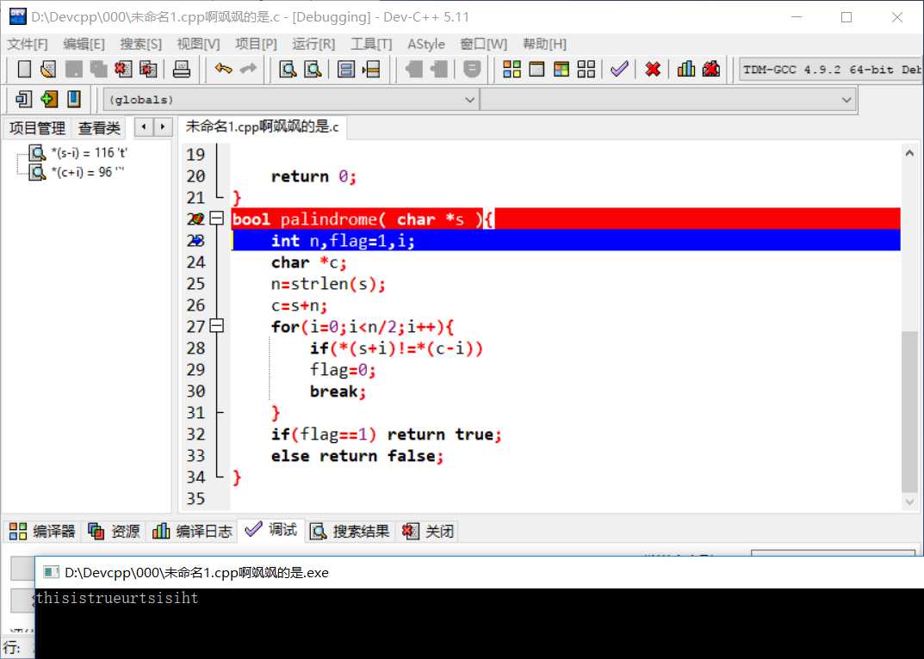Click the Open file toolbar icon
Image resolution: width=924 pixels, height=659 pixels.
pos(48,70)
